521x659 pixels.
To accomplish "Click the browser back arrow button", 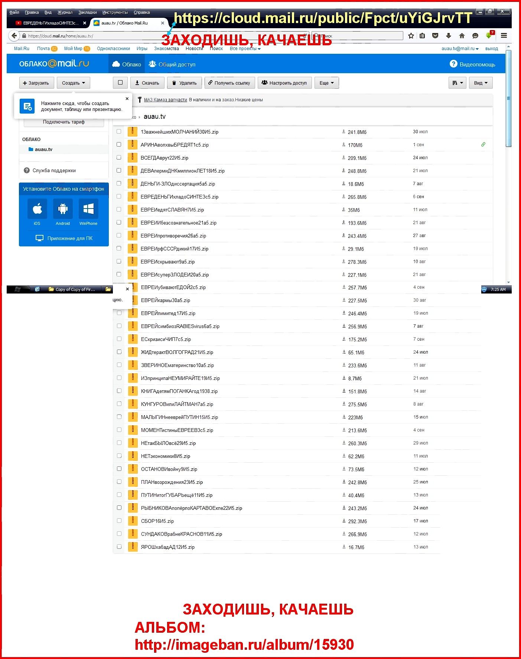I will (14, 36).
